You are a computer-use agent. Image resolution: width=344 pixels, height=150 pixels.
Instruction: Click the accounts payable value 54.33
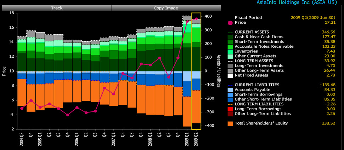pos(330,90)
